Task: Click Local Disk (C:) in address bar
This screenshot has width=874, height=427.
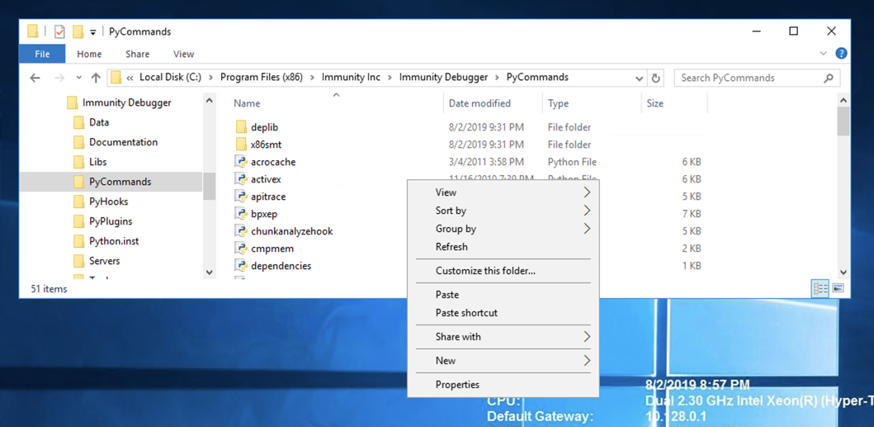Action: [170, 78]
